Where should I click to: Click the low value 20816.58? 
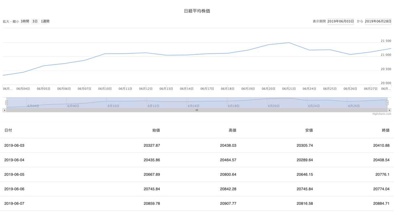305,203
